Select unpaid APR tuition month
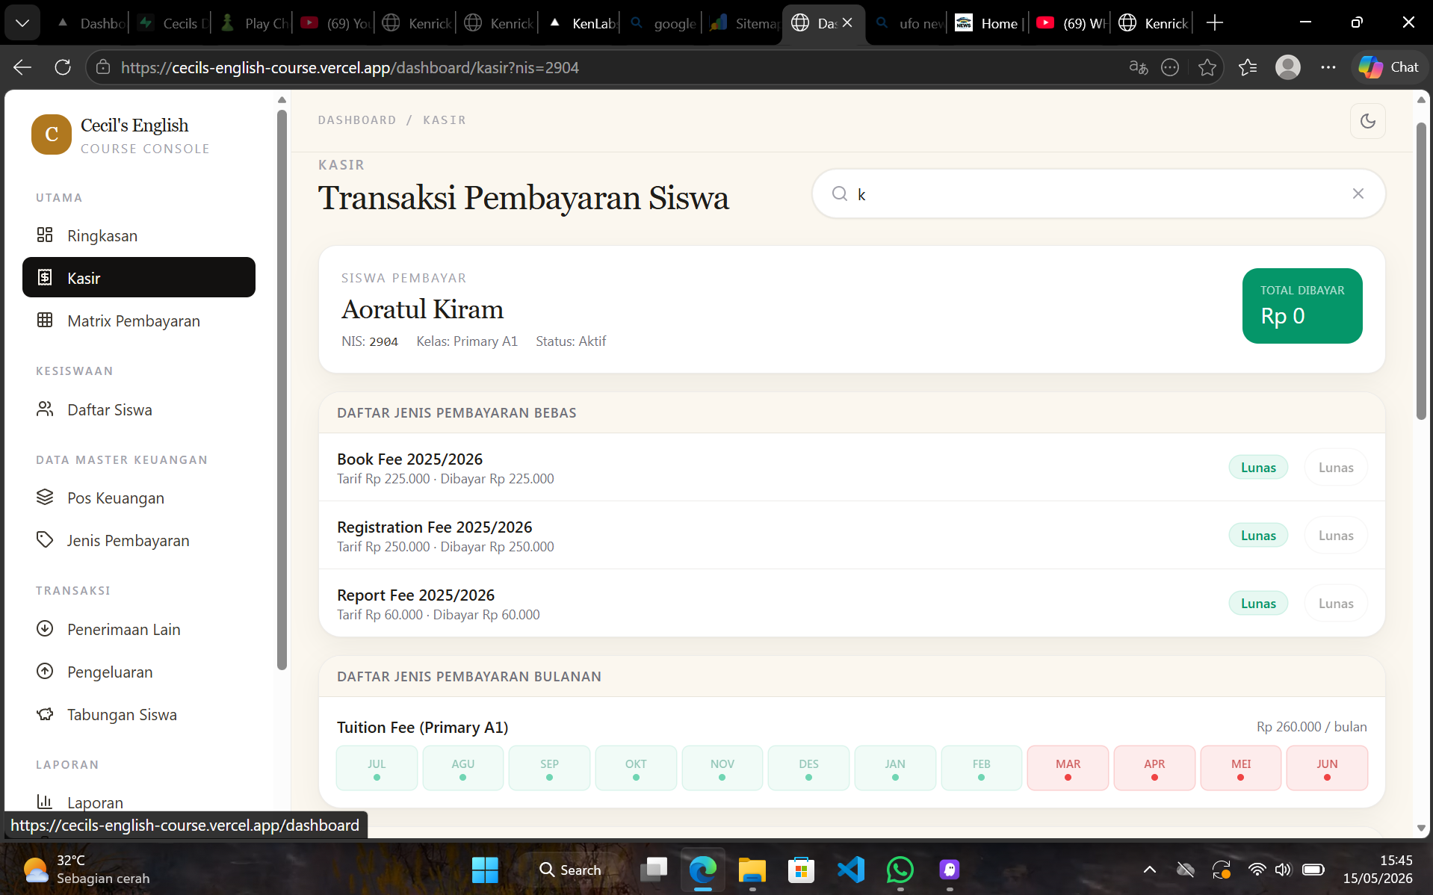The image size is (1433, 895). pyautogui.click(x=1154, y=768)
